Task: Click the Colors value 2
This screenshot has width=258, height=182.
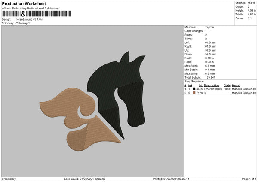Action: coord(248,7)
